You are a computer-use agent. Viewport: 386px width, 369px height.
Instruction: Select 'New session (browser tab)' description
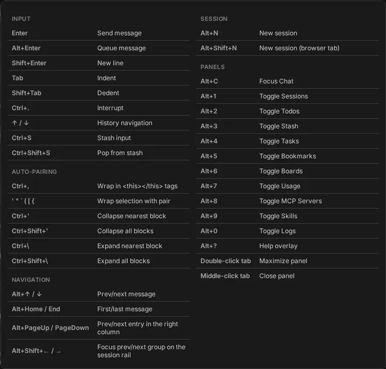pos(299,48)
